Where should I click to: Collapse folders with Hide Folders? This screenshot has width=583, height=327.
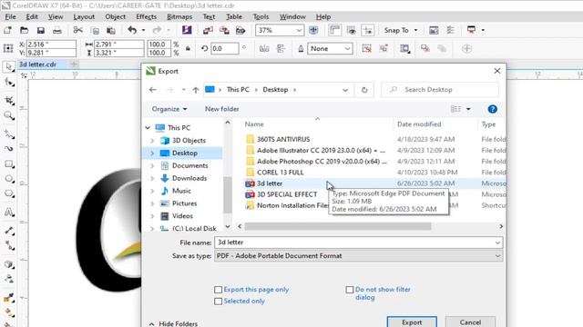click(173, 323)
